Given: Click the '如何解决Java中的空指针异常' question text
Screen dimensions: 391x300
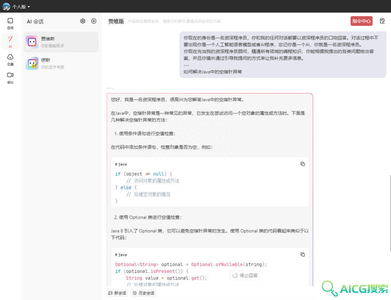Looking at the screenshot, I should (213, 72).
